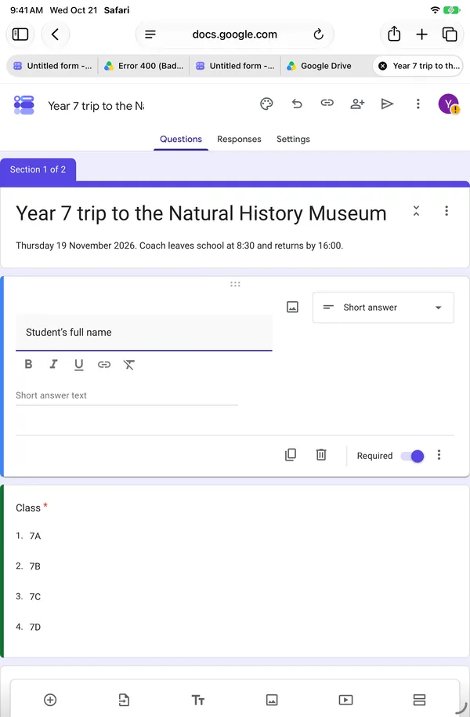Viewport: 470px width, 717px height.
Task: Open the Safari share sheet
Action: (394, 35)
